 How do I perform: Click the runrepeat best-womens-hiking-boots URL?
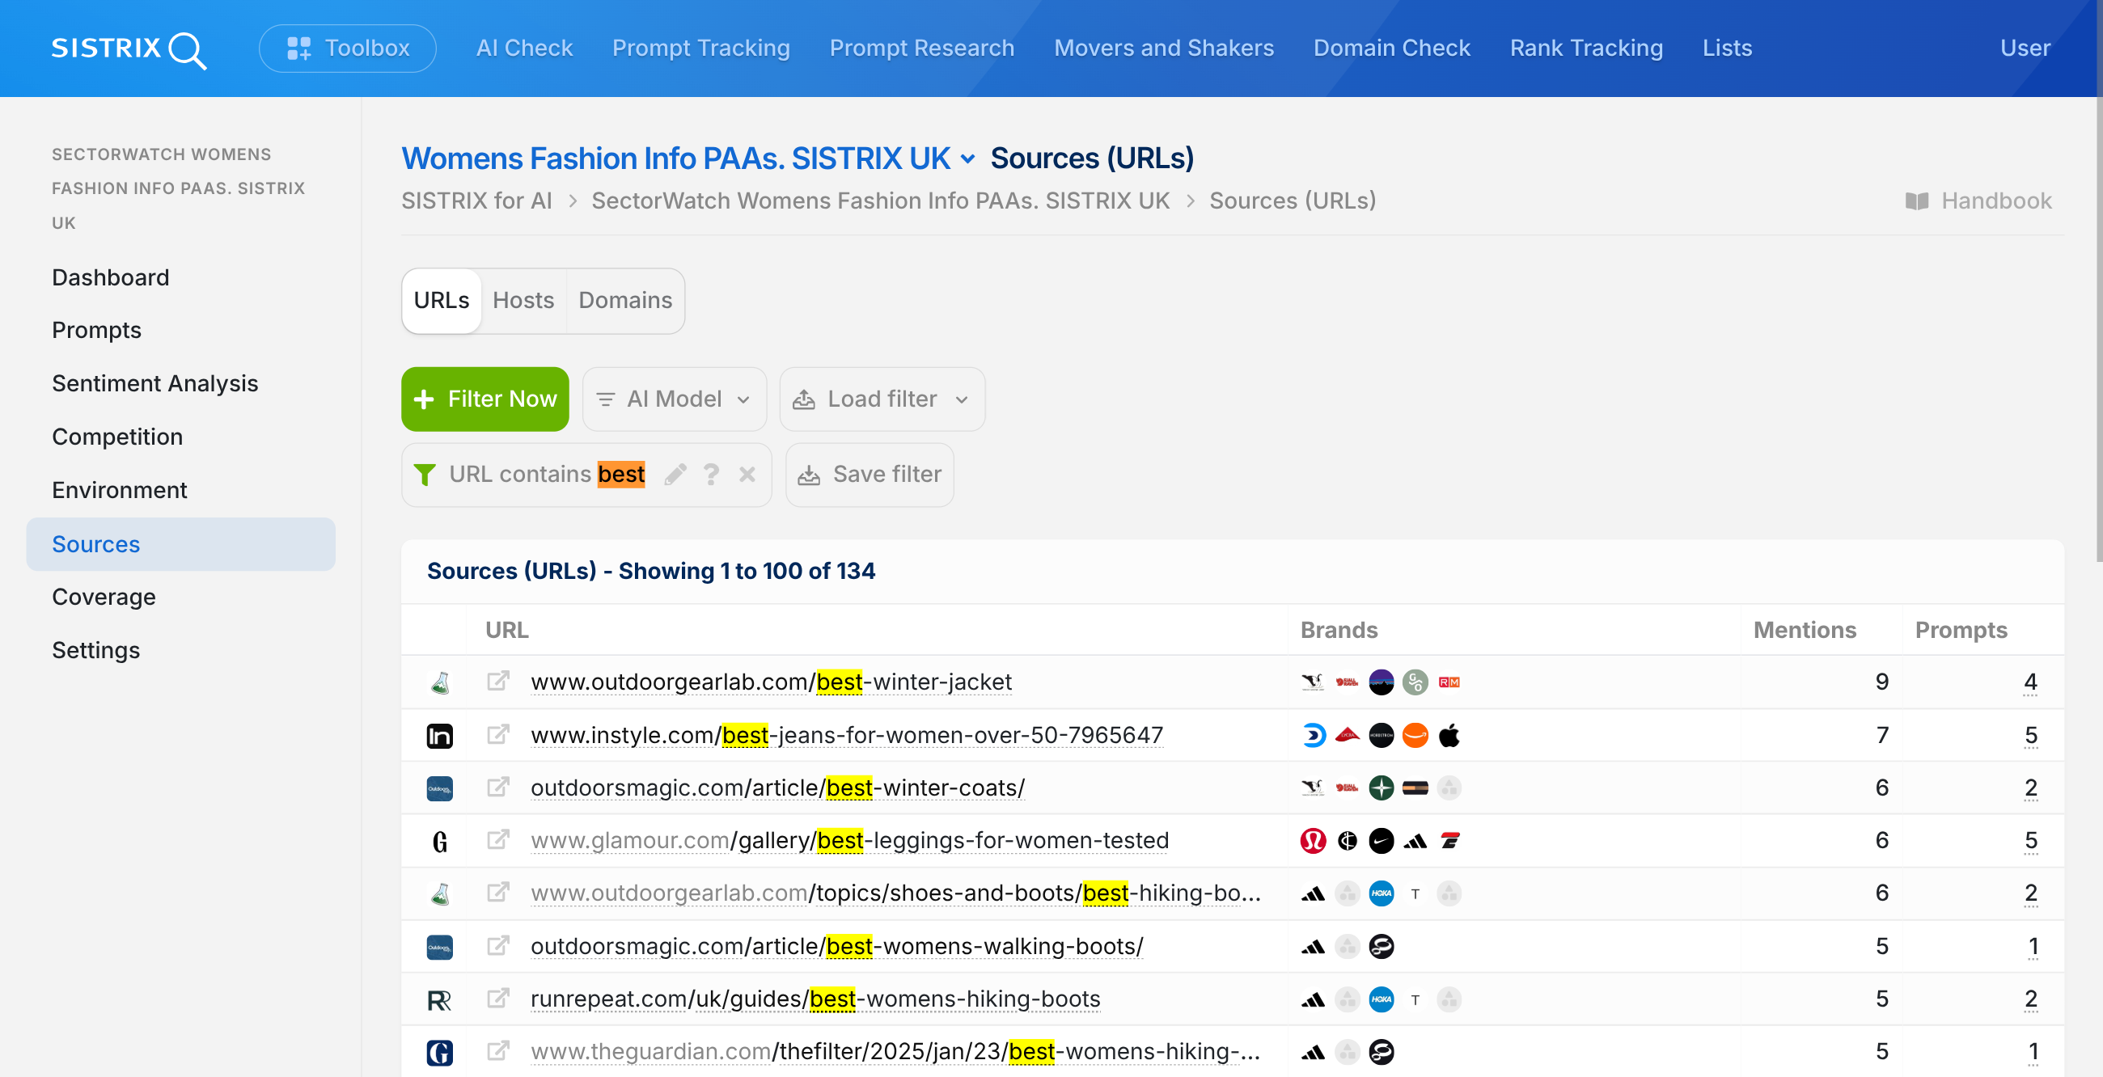point(815,999)
